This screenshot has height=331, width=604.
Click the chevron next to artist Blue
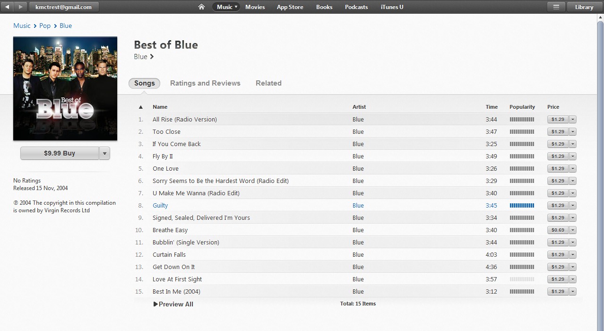(x=152, y=57)
